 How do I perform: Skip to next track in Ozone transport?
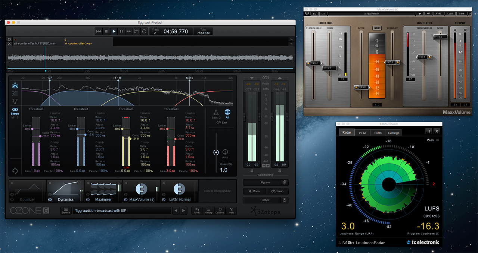pyautogui.click(x=129, y=32)
